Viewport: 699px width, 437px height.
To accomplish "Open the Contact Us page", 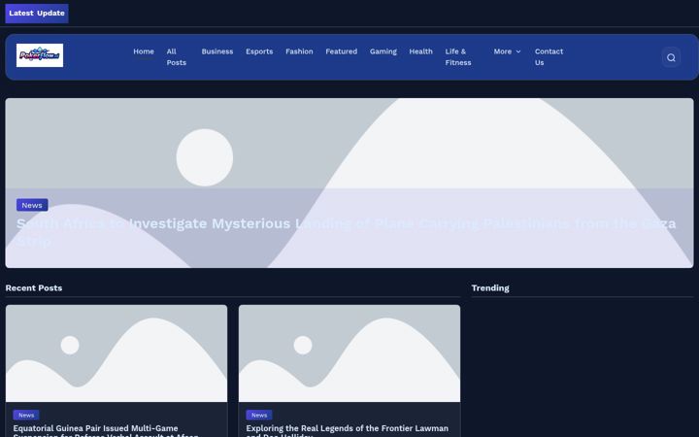I will [549, 57].
